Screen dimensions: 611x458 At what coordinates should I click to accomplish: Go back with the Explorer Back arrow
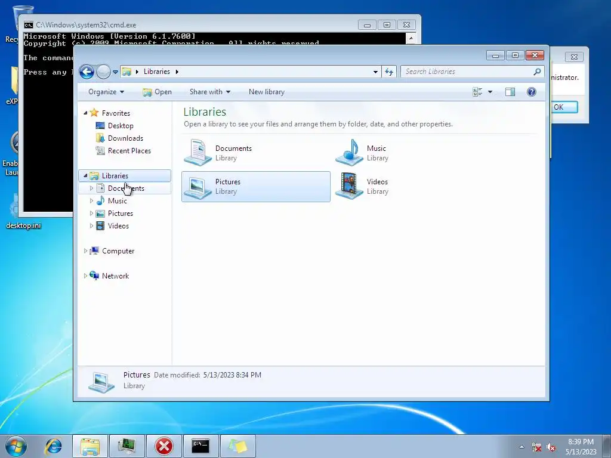[x=87, y=72]
